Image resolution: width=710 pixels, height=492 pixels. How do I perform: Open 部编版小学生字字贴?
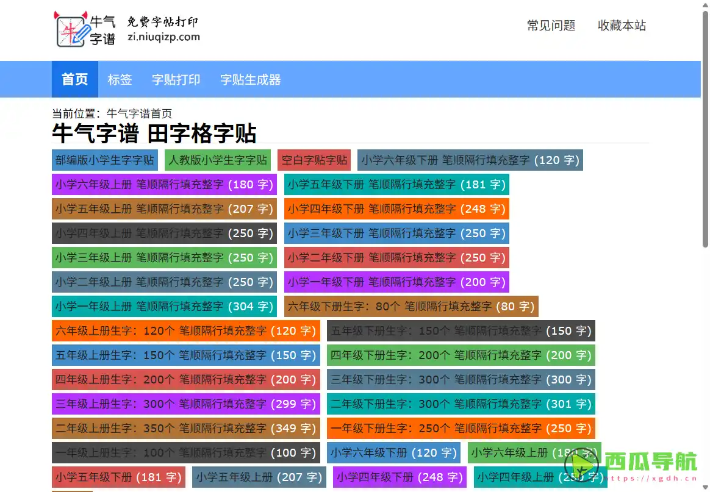click(x=104, y=160)
